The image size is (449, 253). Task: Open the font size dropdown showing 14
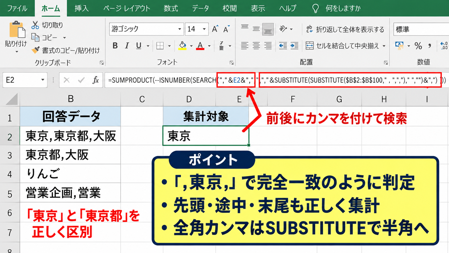204,29
